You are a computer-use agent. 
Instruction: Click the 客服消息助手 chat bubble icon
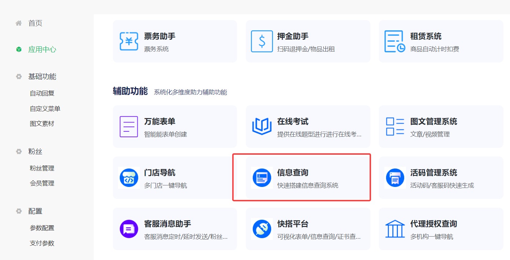[128, 229]
